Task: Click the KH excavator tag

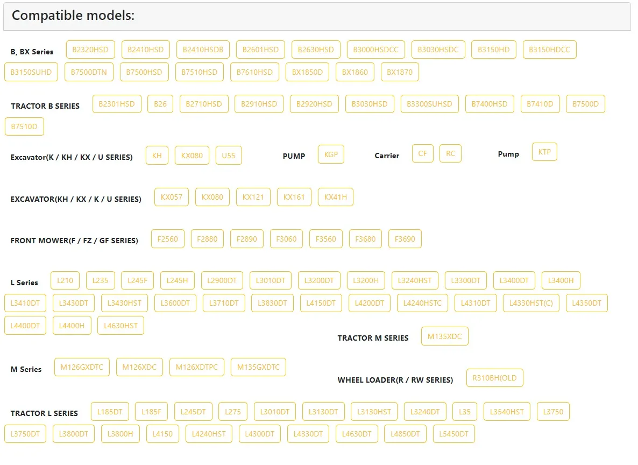Action: coord(157,156)
